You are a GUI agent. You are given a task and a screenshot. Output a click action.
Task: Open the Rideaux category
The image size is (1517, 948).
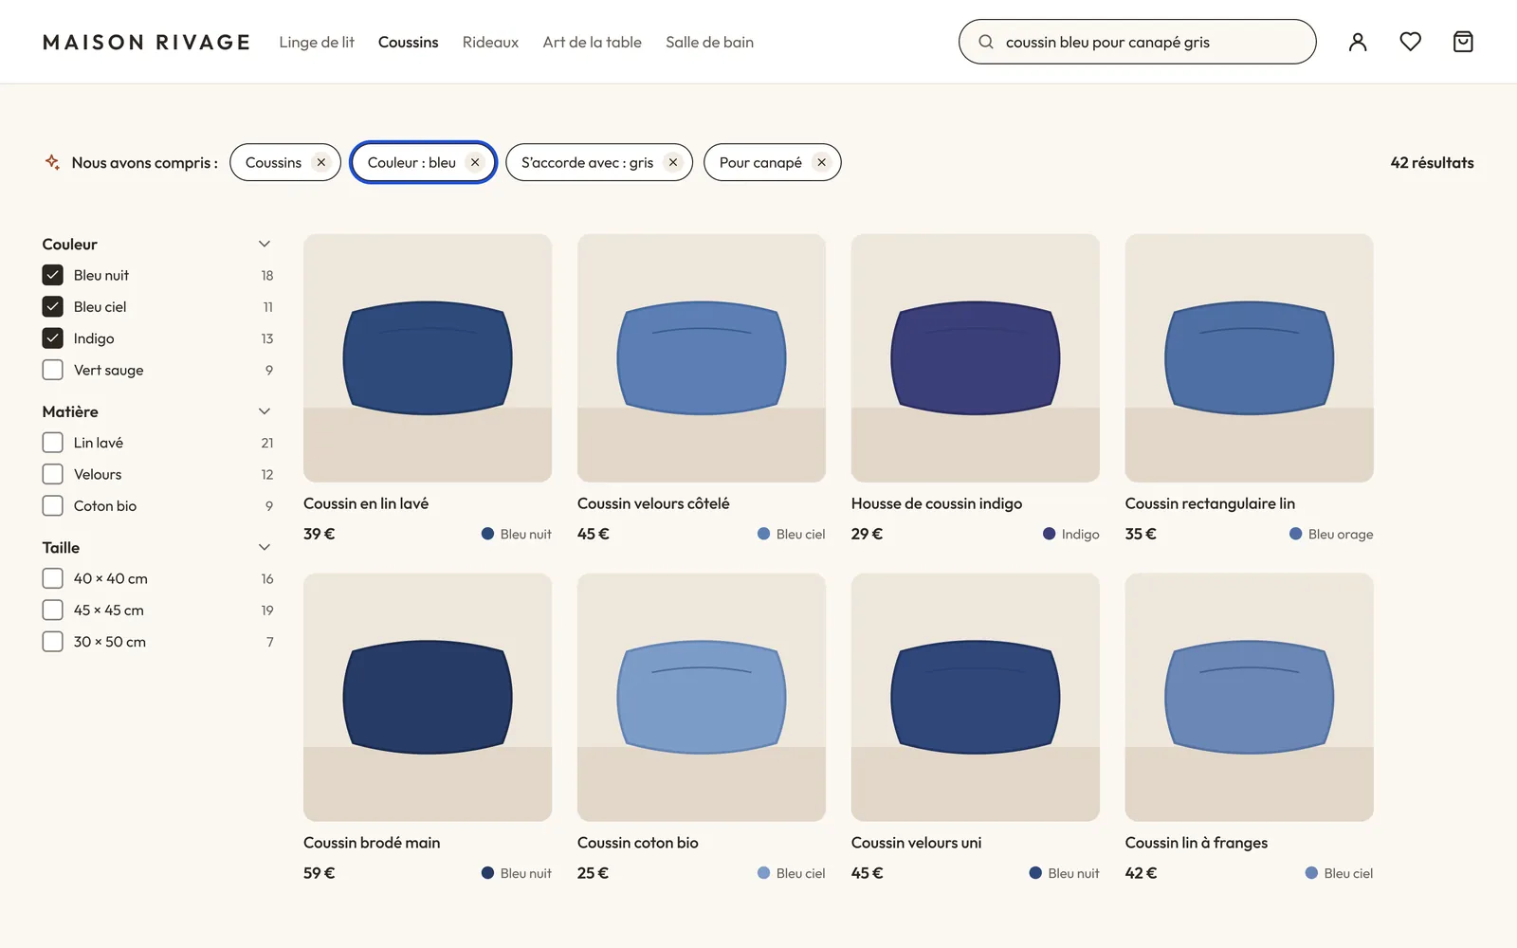[490, 42]
